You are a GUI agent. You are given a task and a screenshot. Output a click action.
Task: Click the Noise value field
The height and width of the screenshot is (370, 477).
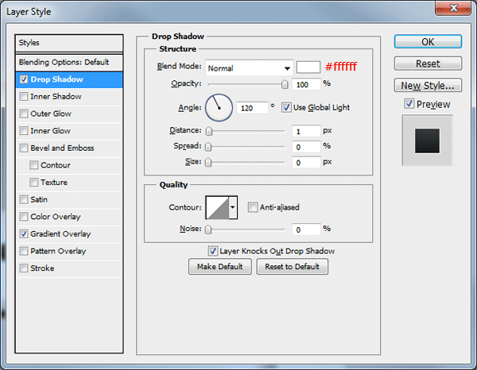(306, 229)
